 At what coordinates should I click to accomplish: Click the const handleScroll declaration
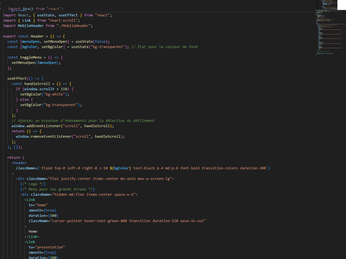[42, 84]
